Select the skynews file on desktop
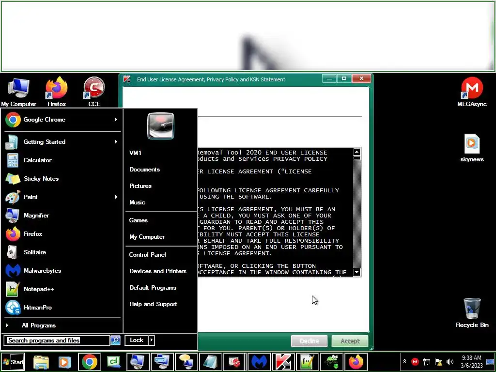Image resolution: width=496 pixels, height=372 pixels. click(472, 148)
